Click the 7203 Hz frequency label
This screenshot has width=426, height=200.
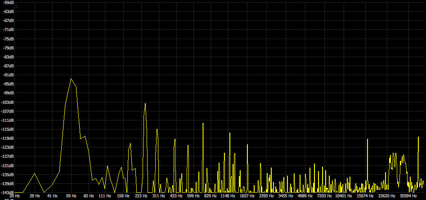pos(324,196)
